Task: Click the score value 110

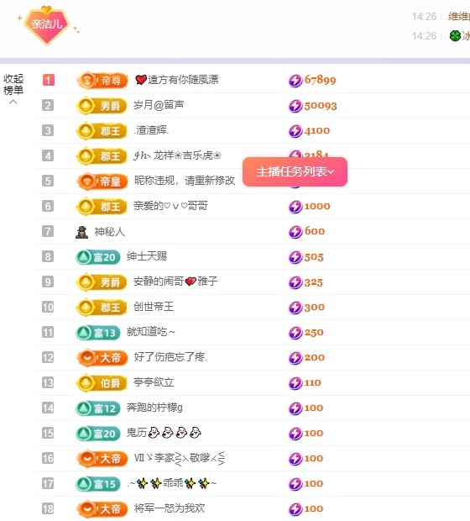Action: [313, 383]
